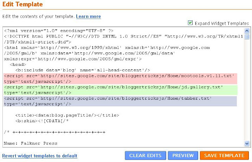Click the vertical scrollbar thumb in template editor
The width and height of the screenshot is (252, 162).
(x=247, y=37)
